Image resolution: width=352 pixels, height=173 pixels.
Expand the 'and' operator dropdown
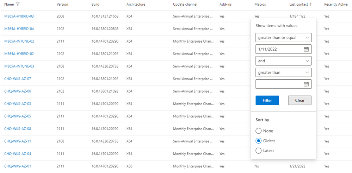tap(283, 61)
